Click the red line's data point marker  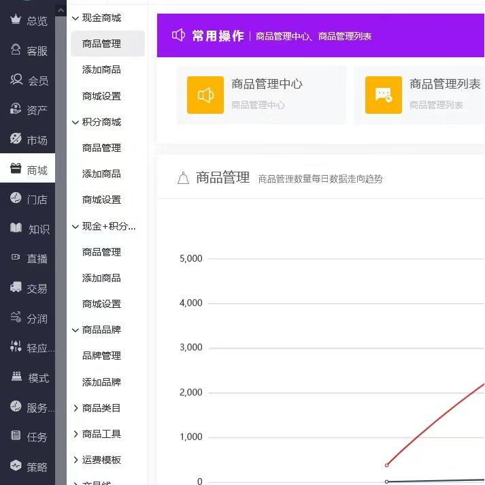coord(386,465)
